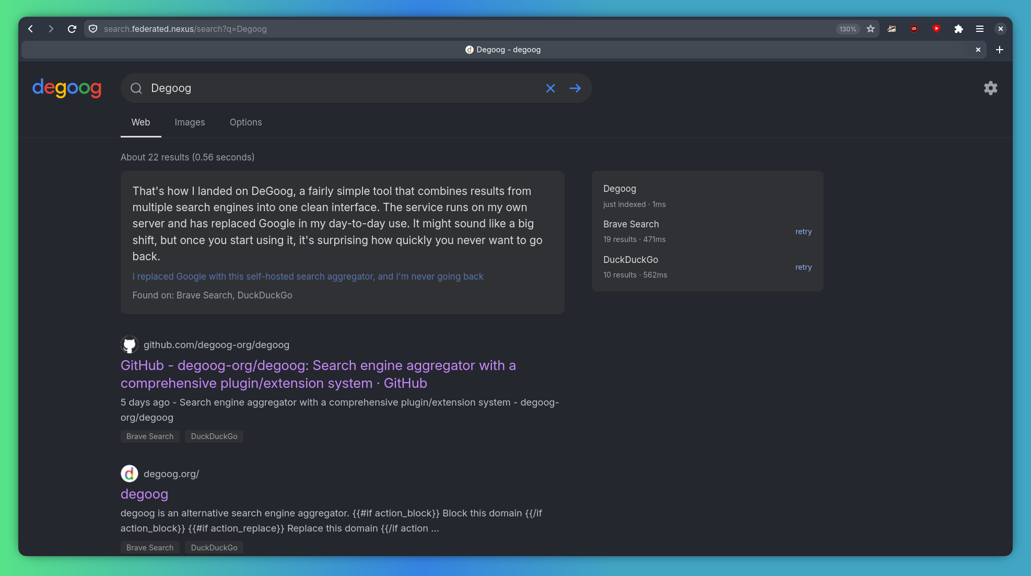This screenshot has height=576, width=1031.
Task: Click 'About 22 results' count text
Action: [188, 157]
